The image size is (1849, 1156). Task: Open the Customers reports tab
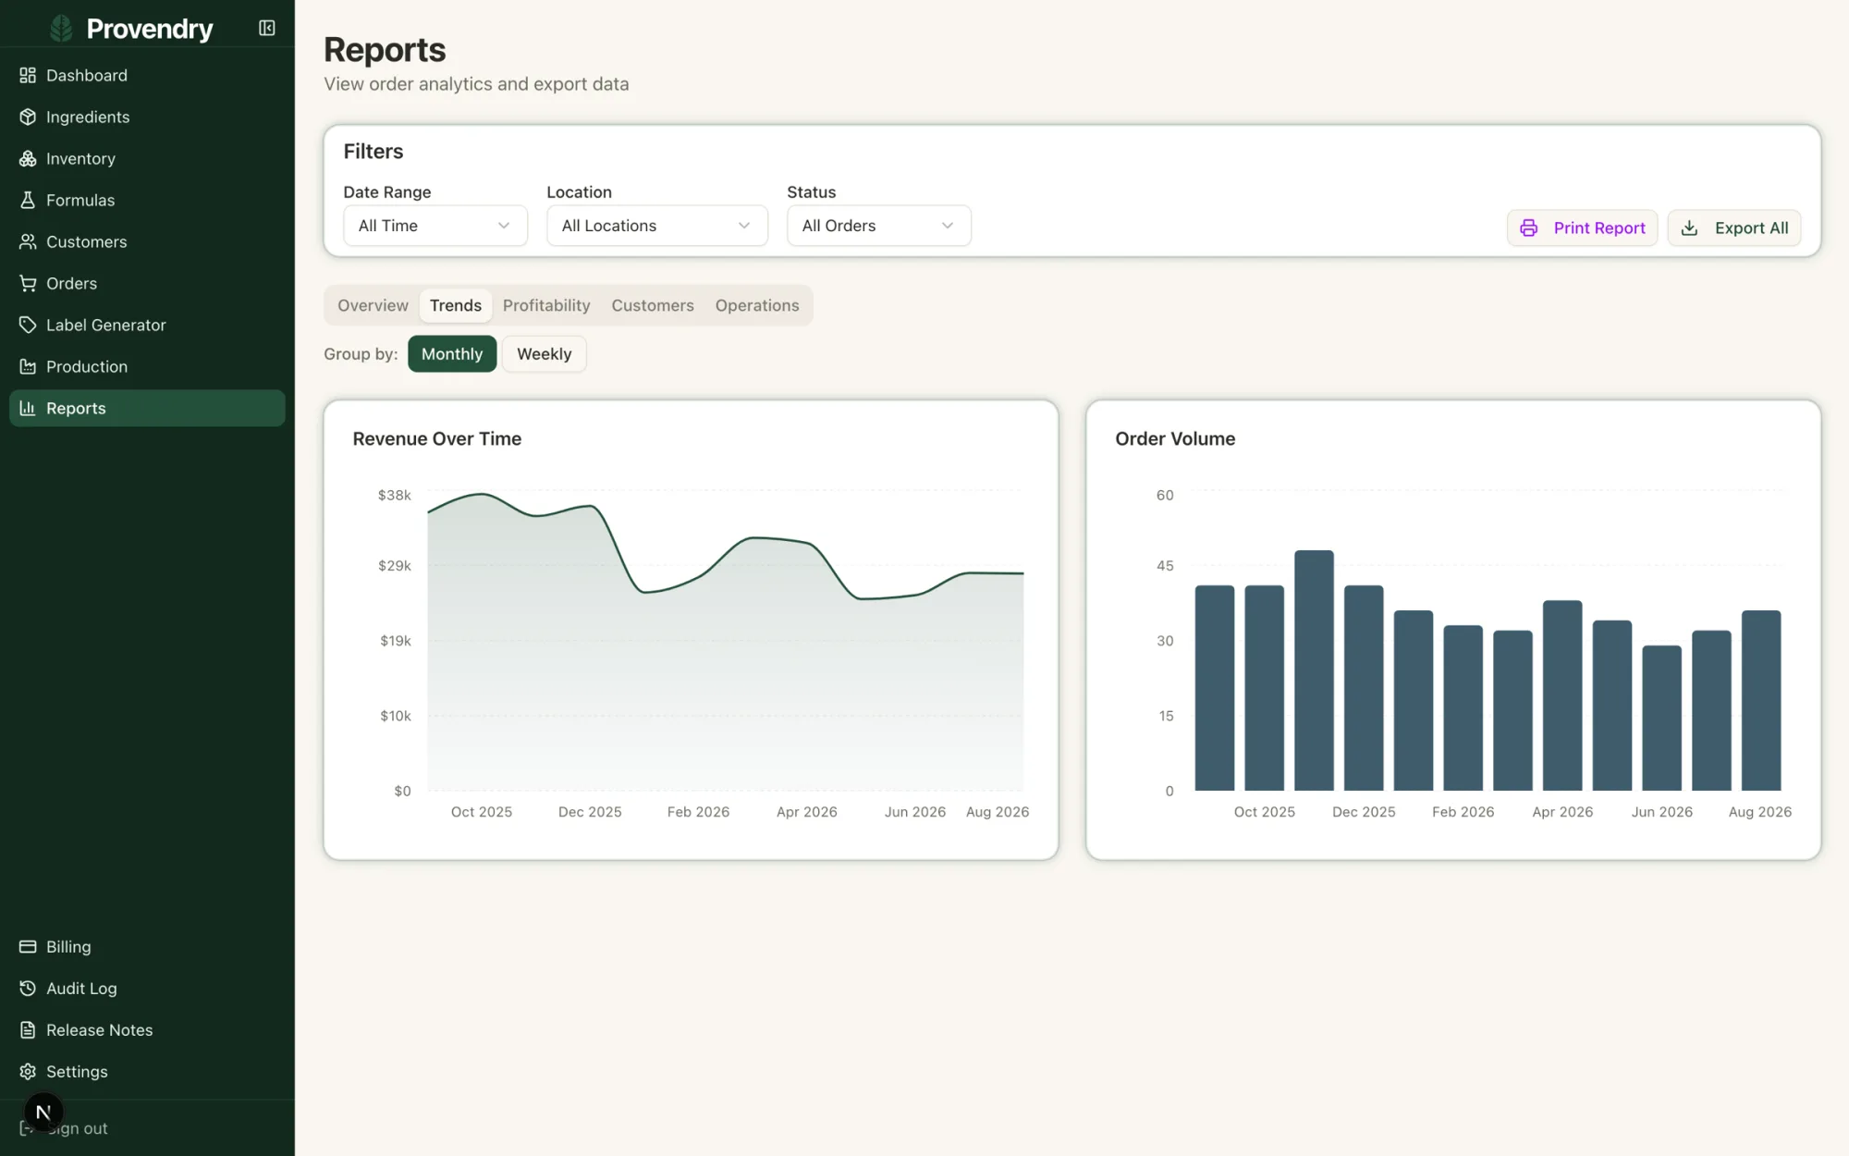coord(653,305)
